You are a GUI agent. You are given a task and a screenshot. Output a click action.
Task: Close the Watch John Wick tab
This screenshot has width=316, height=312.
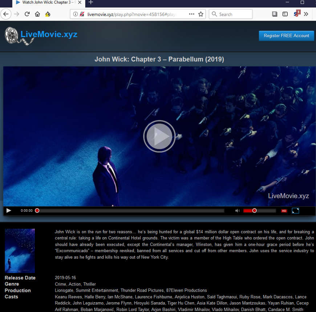tap(80, 3)
